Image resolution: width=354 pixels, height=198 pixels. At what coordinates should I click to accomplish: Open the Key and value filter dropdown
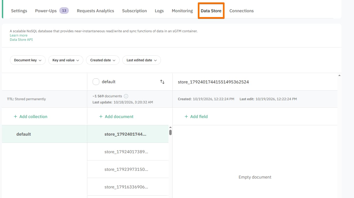tap(66, 60)
